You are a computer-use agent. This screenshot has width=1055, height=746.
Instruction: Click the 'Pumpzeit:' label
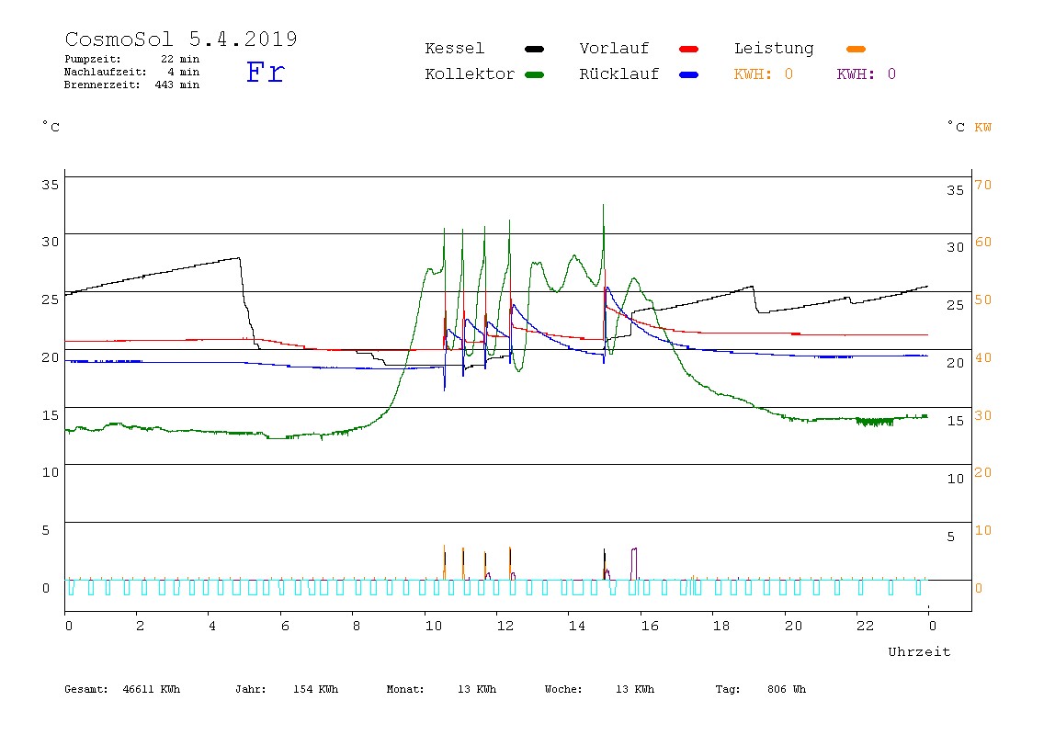click(93, 59)
